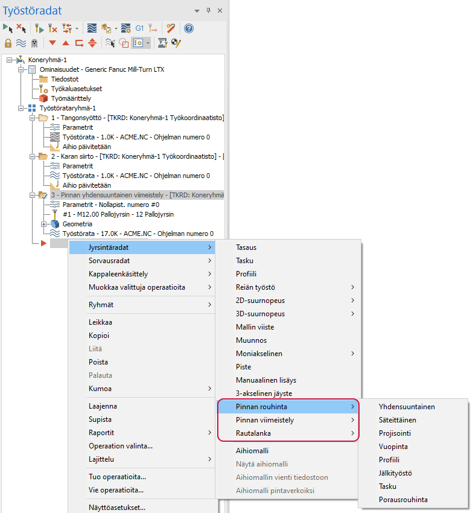Viewport: 473px width, 513px height.
Task: Click Tuo operaatioita... menu entry
Action: click(x=117, y=477)
